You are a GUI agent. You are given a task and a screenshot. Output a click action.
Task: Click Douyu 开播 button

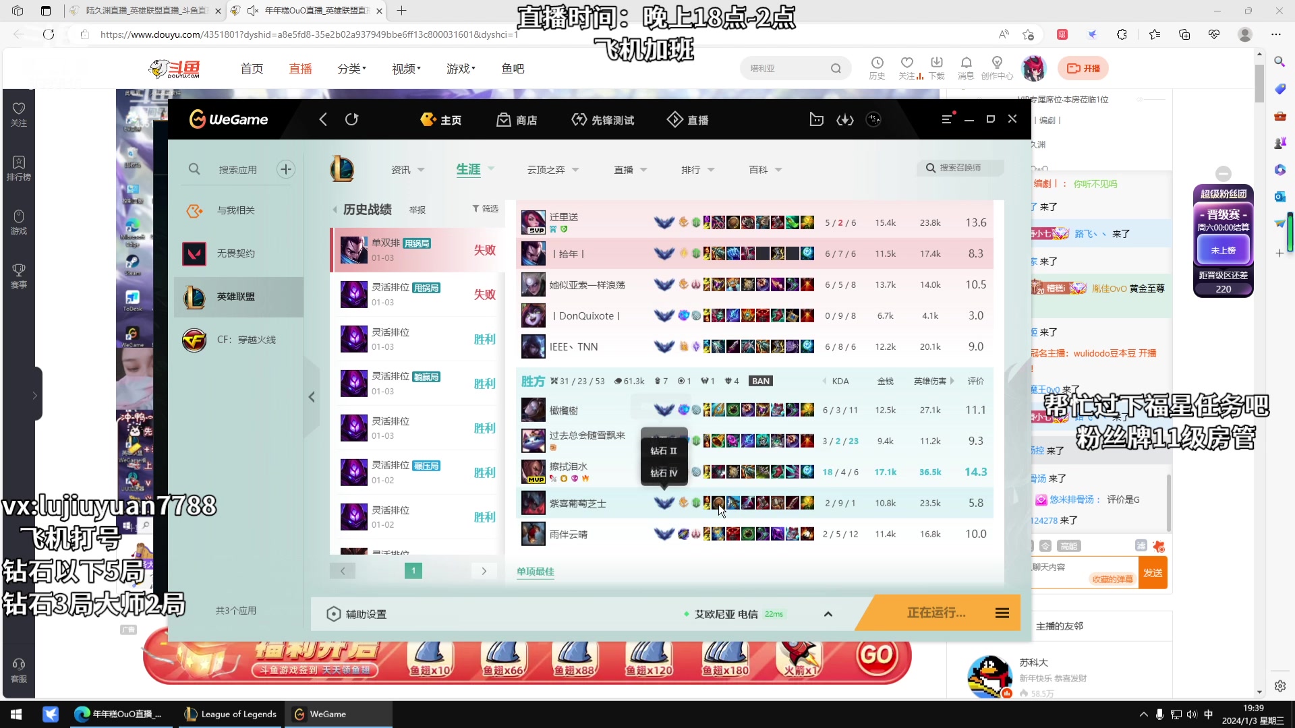tap(1083, 68)
